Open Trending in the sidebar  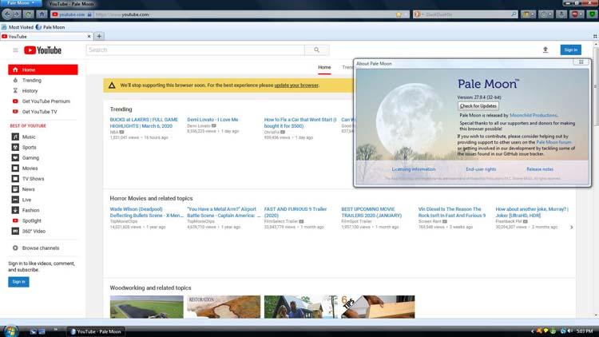(x=32, y=80)
